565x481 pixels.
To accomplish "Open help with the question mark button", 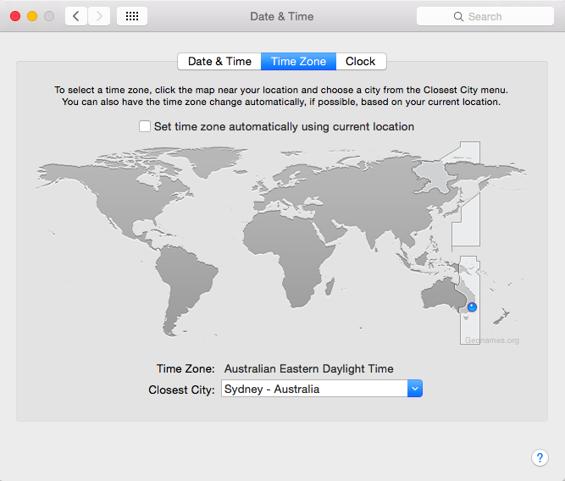I will [540, 457].
